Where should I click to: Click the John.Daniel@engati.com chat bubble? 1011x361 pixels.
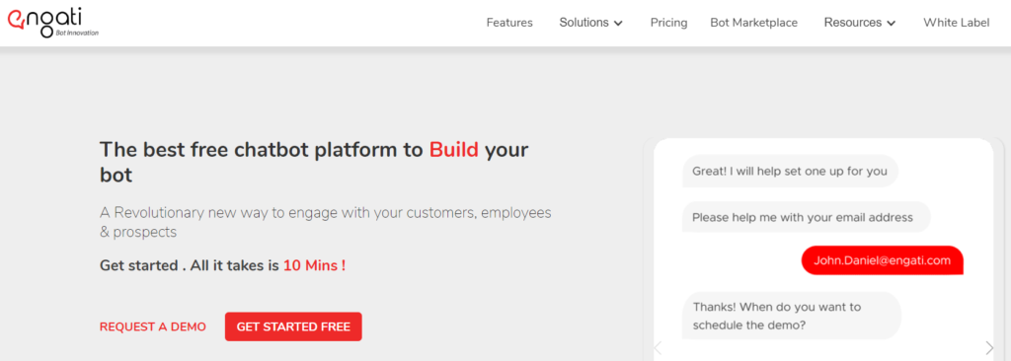point(882,260)
